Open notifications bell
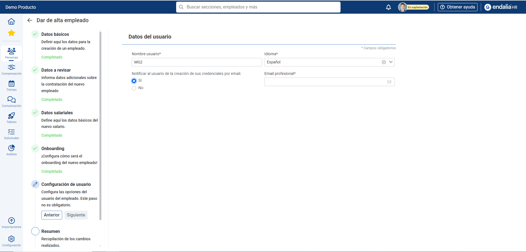The width and height of the screenshot is (526, 252). click(388, 7)
